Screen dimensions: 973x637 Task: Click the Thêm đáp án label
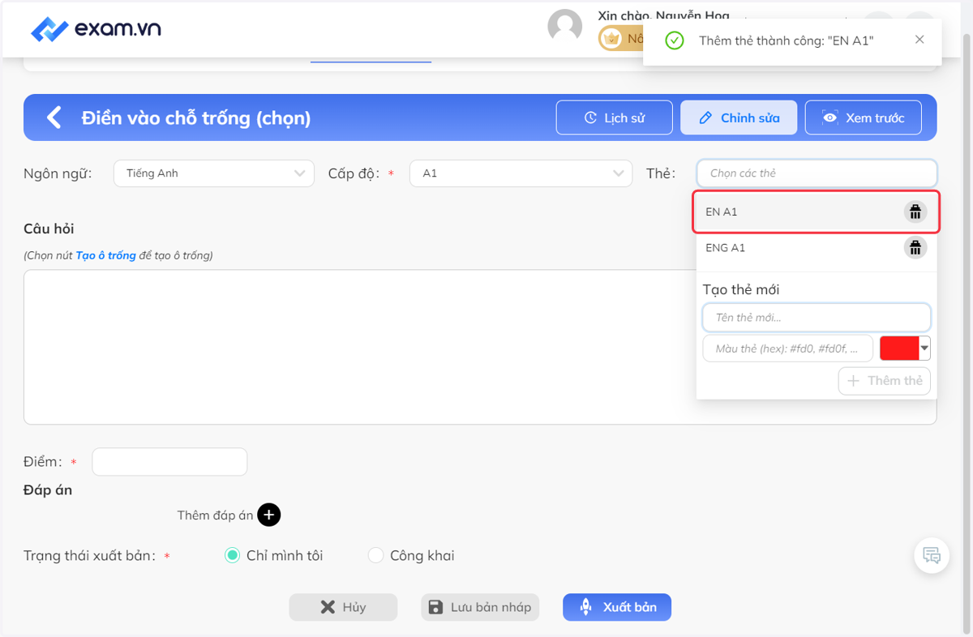(215, 515)
